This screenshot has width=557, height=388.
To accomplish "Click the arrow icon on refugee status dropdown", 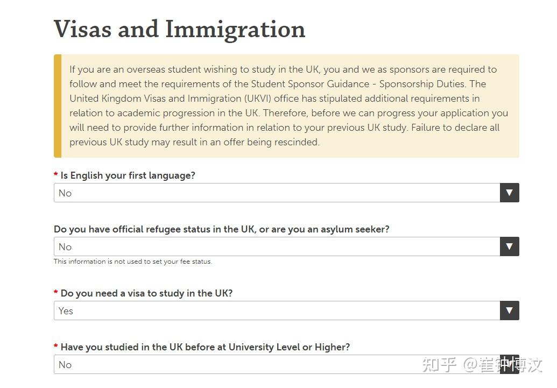I will tap(510, 246).
